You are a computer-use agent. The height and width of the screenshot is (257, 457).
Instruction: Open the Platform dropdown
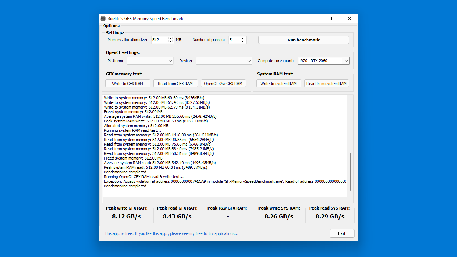click(150, 61)
